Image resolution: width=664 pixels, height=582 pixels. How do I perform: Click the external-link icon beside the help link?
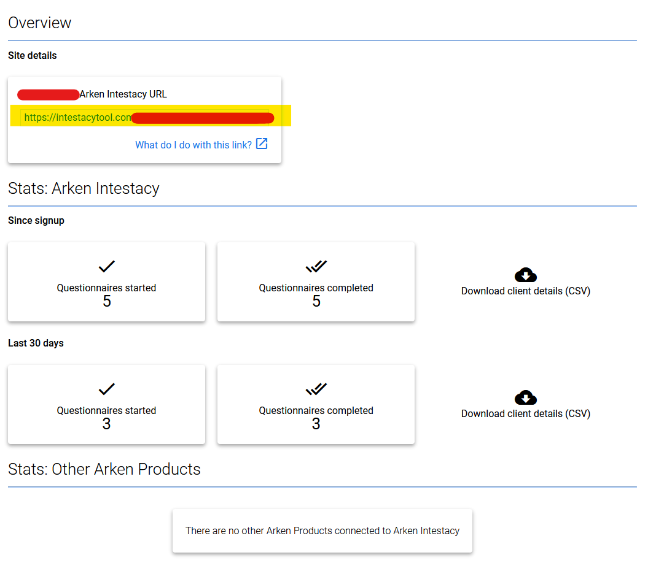pos(262,144)
